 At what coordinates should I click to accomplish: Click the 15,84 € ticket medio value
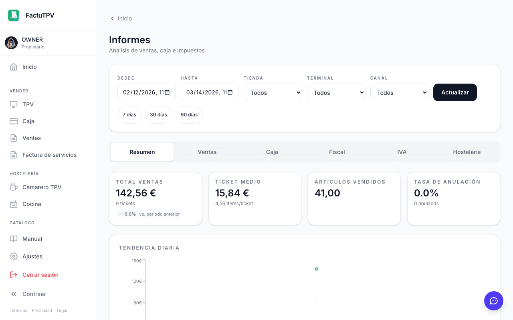pos(232,193)
